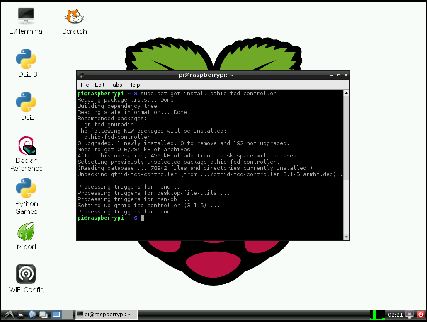Click the CPU usage monitor graph
This screenshot has height=322, width=427.
[377, 315]
